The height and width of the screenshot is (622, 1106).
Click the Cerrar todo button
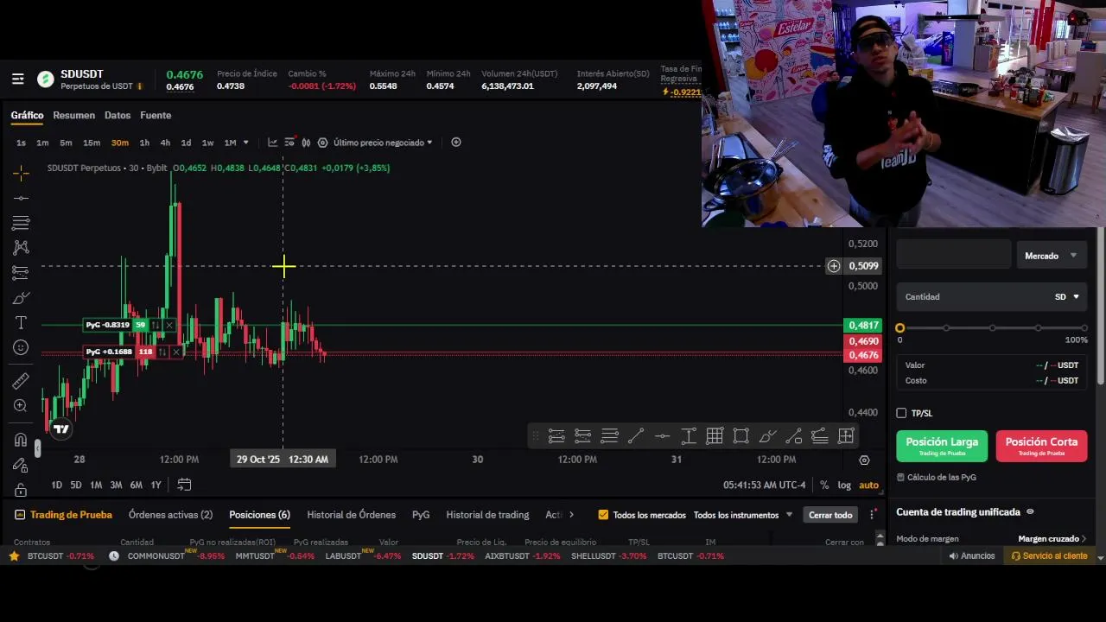(830, 515)
